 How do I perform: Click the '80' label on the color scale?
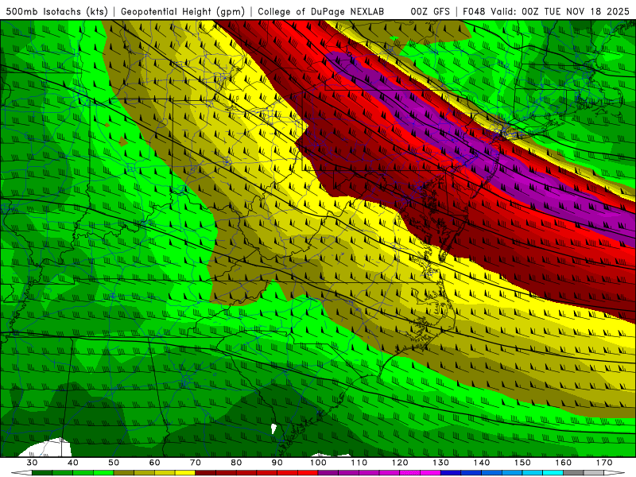coord(236,463)
